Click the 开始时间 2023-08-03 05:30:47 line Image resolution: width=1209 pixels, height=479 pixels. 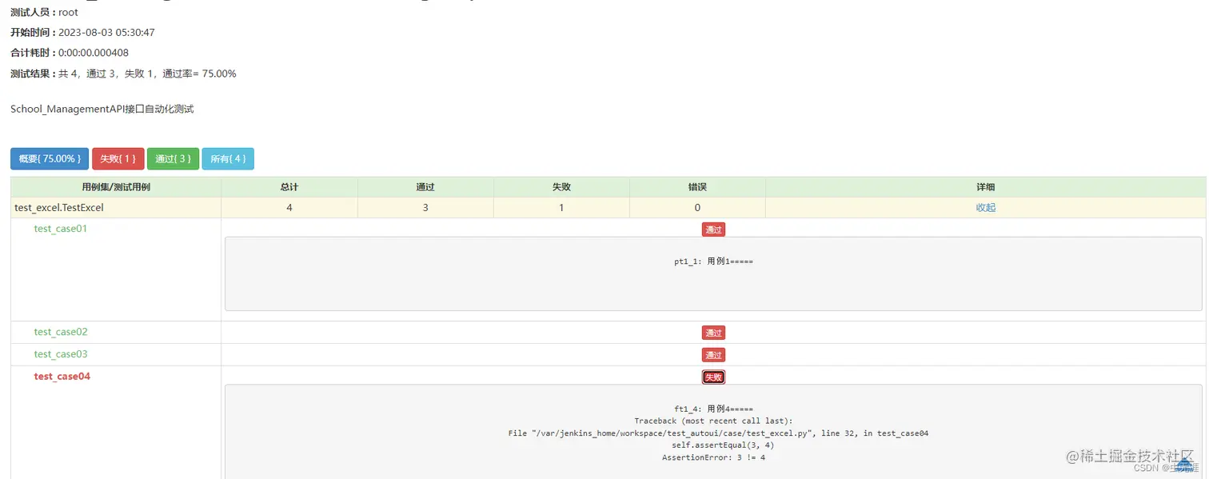[x=82, y=33]
